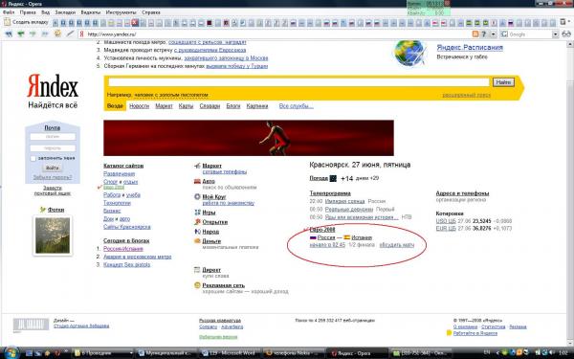Click the Игры icon

coord(197,213)
